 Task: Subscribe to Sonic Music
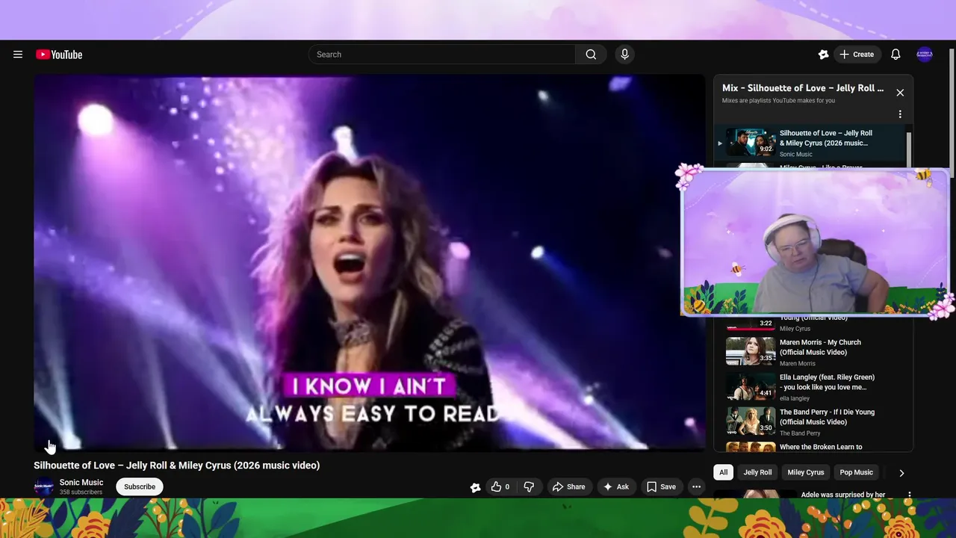140,486
